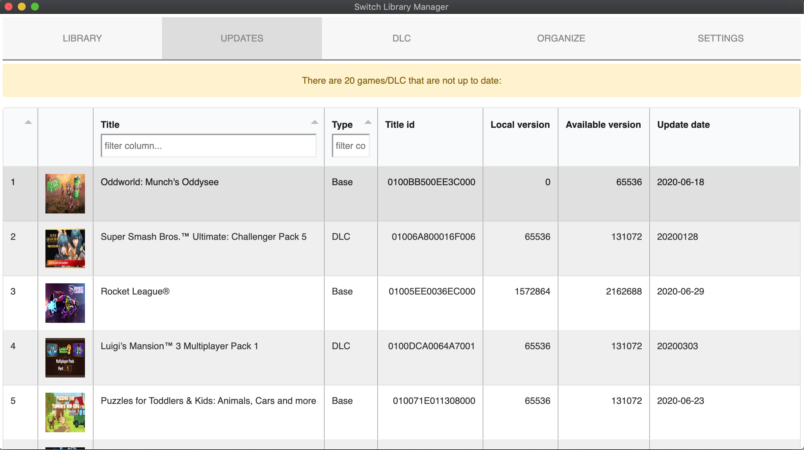Sort by the Title column arrow
Screen dimensions: 804x450
click(x=314, y=122)
